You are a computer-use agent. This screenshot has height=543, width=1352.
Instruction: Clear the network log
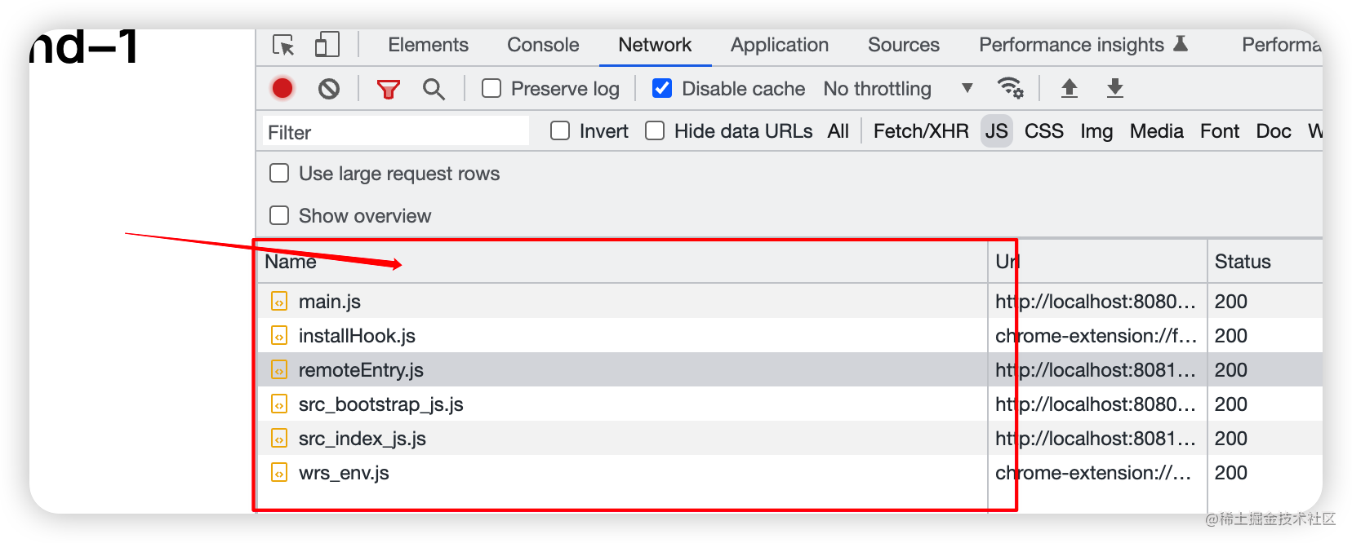(x=329, y=88)
